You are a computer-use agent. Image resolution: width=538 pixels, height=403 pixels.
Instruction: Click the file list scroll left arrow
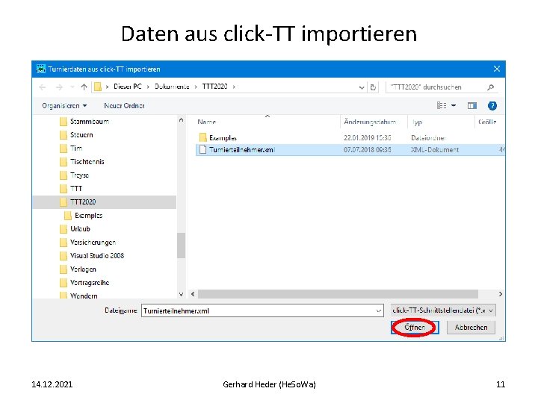pos(193,294)
